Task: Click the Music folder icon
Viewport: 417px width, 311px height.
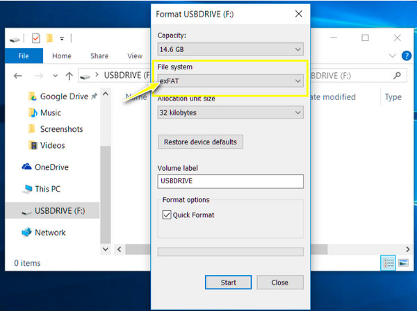Action: [33, 112]
